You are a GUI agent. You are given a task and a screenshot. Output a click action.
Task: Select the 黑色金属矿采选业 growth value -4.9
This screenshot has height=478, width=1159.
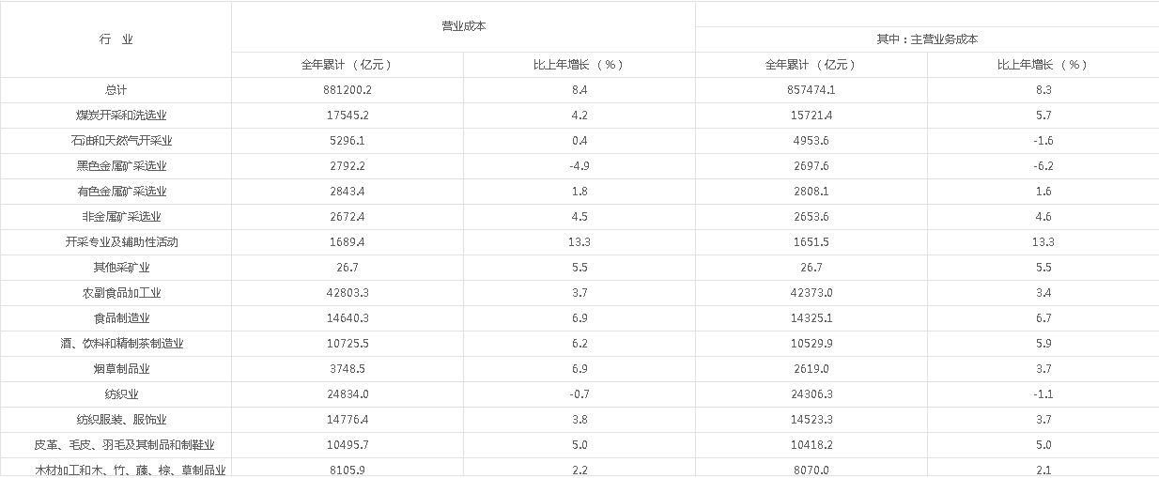coord(579,166)
